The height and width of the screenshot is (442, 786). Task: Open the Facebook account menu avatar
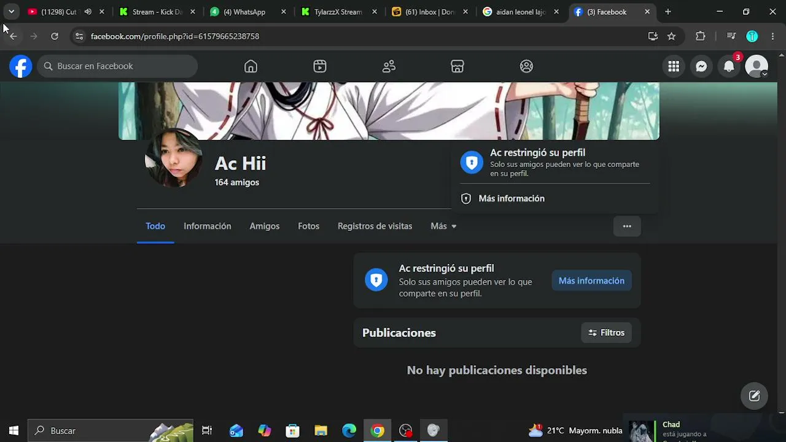point(757,66)
